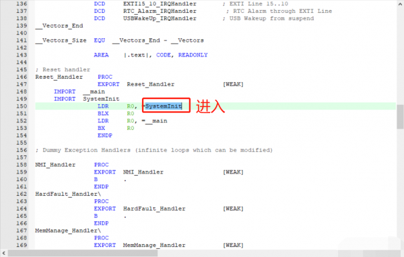Place cursor on Reset_Handler label at line 146
Viewport: 404px width, 257px height.
point(59,77)
